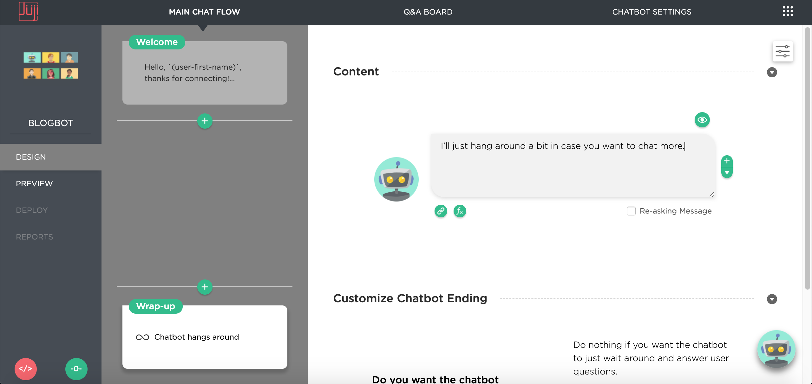Collapse the Content section arrow

[x=772, y=72]
